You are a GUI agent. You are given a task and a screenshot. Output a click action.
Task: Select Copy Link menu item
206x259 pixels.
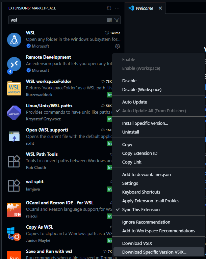click(x=158, y=162)
